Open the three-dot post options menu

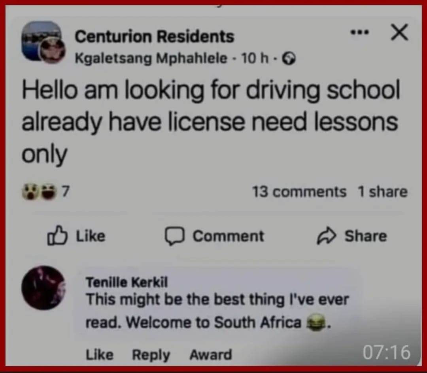pyautogui.click(x=360, y=32)
